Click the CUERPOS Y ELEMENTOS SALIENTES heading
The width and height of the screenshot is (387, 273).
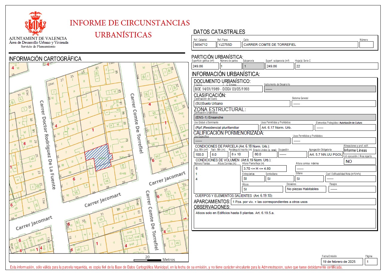click(x=234, y=195)
